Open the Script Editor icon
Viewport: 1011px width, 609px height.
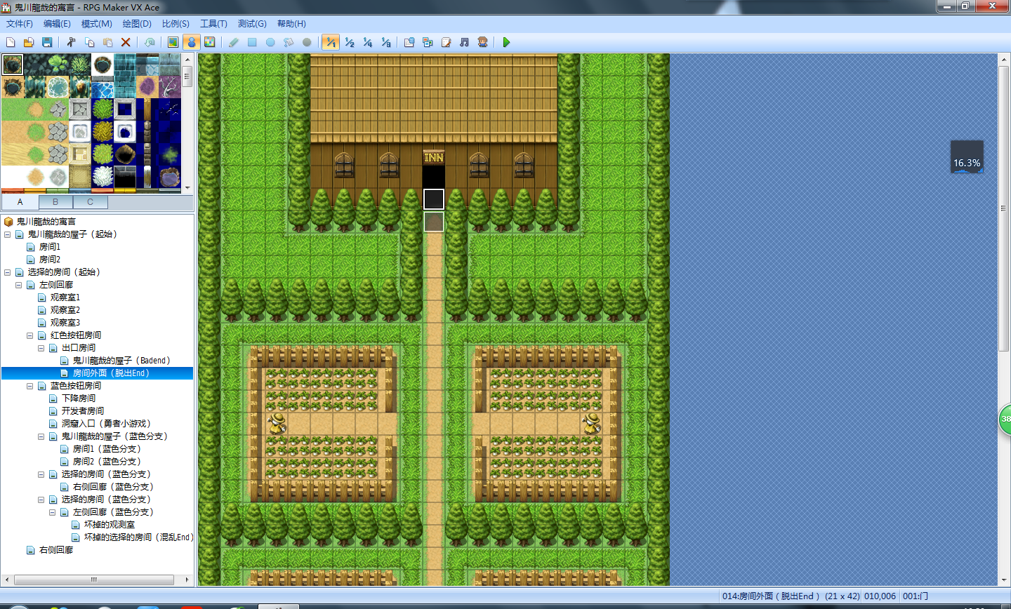446,42
